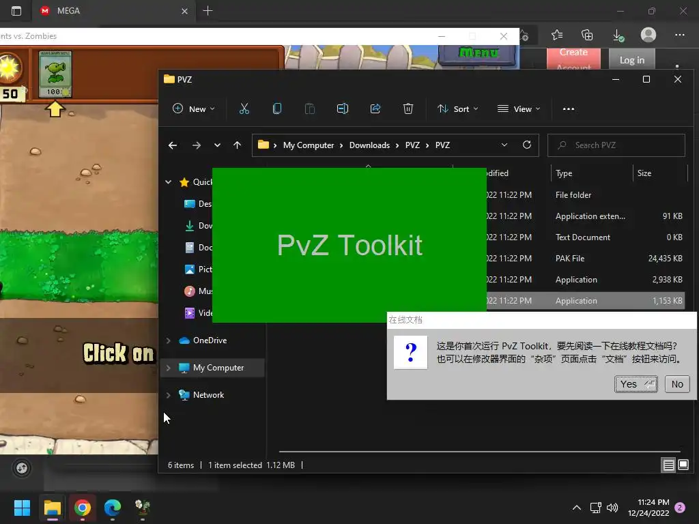Click the Search PVZ field
The width and height of the screenshot is (699, 524).
[x=616, y=145]
